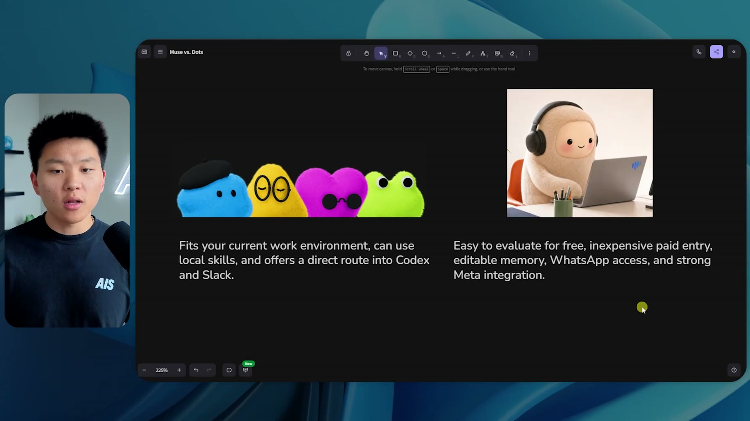Screen dimensions: 750x421
Task: Reset zoom via 225% label
Action: [x=161, y=370]
